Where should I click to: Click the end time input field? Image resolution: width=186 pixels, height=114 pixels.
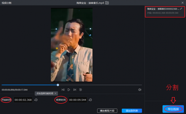click(78, 100)
